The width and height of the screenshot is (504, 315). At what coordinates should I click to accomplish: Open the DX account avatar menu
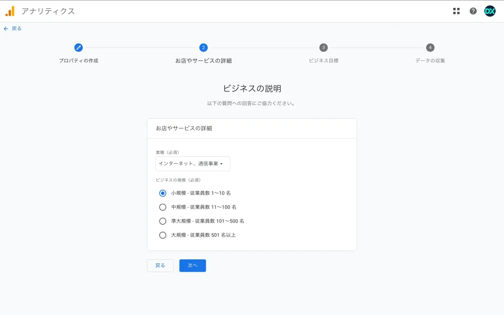pyautogui.click(x=490, y=11)
